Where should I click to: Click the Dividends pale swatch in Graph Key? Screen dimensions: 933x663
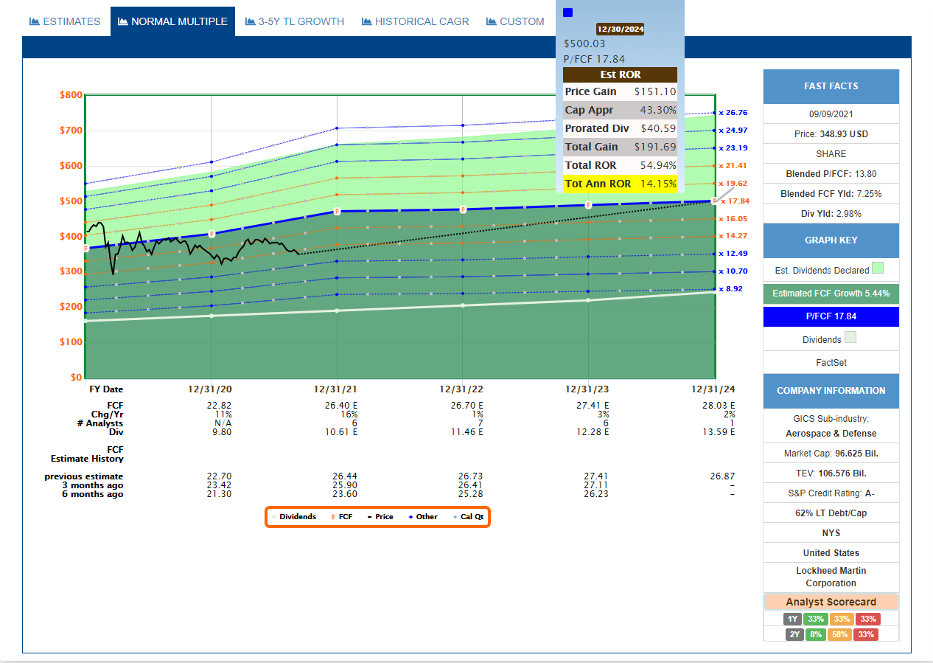click(850, 338)
